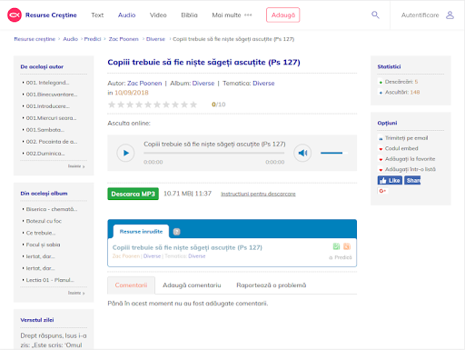Viewport: 465px width, 350px height.
Task: Open the Audio menu
Action: pos(127,15)
